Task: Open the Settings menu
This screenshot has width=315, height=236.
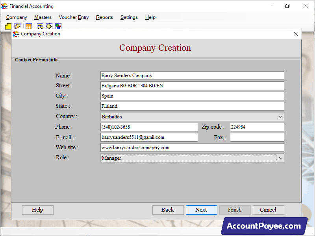Action: (129, 17)
